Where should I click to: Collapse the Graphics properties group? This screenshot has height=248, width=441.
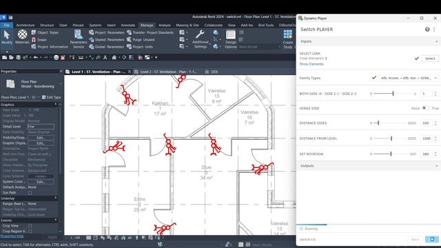[56, 104]
